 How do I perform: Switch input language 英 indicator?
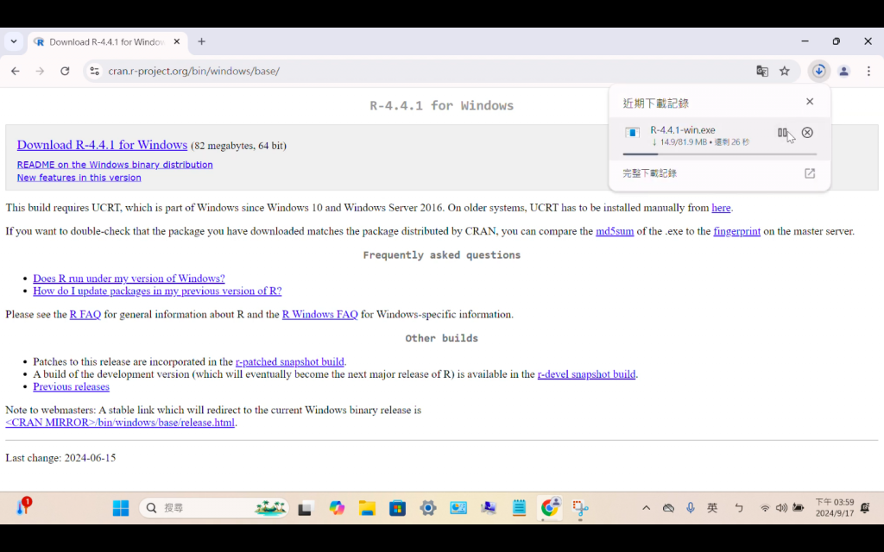[x=712, y=508]
